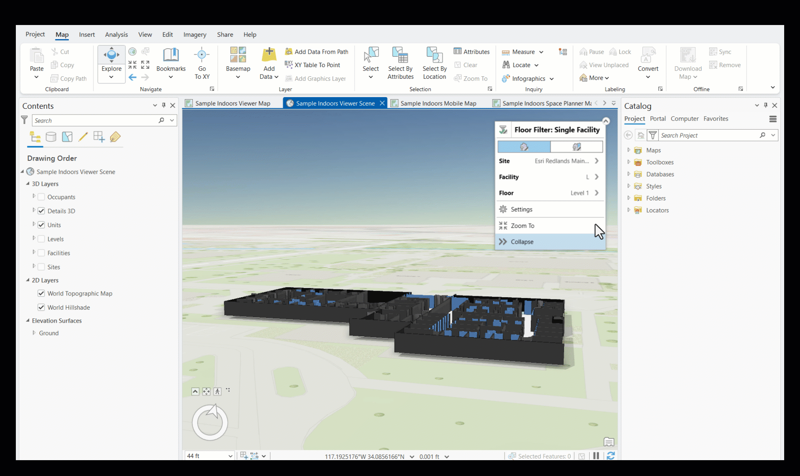Click the navigator compass north arrow
Viewport: 800px width, 476px height.
point(213,411)
